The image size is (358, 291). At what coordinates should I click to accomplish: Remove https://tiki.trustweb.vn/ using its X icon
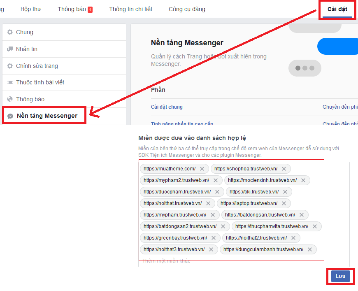285,191
